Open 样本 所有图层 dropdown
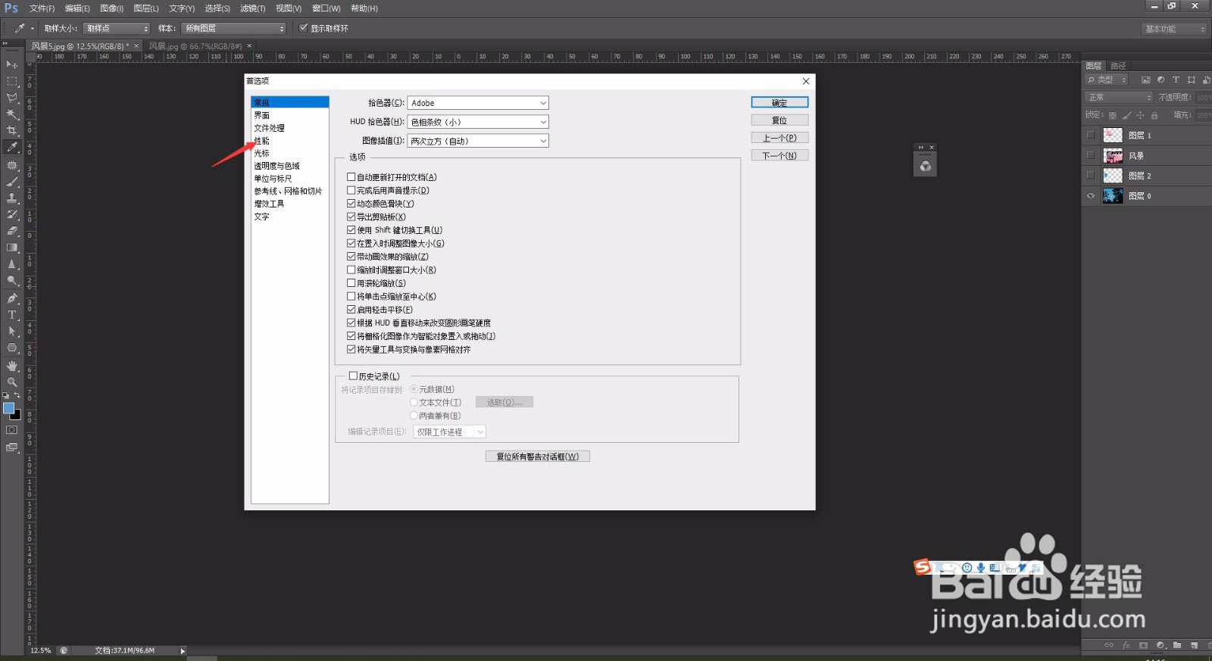1212x661 pixels. (x=234, y=28)
